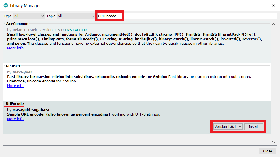Select the GParser library title

point(13,66)
